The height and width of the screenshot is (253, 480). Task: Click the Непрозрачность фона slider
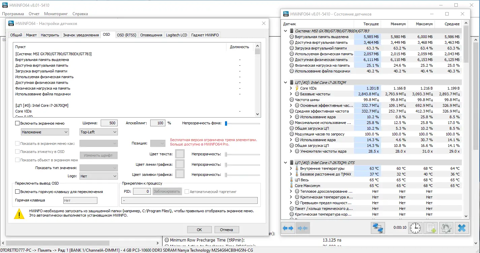pyautogui.click(x=243, y=123)
